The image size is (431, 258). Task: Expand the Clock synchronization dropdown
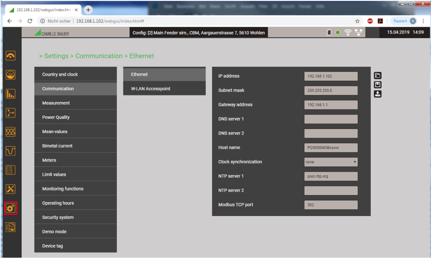coord(331,162)
